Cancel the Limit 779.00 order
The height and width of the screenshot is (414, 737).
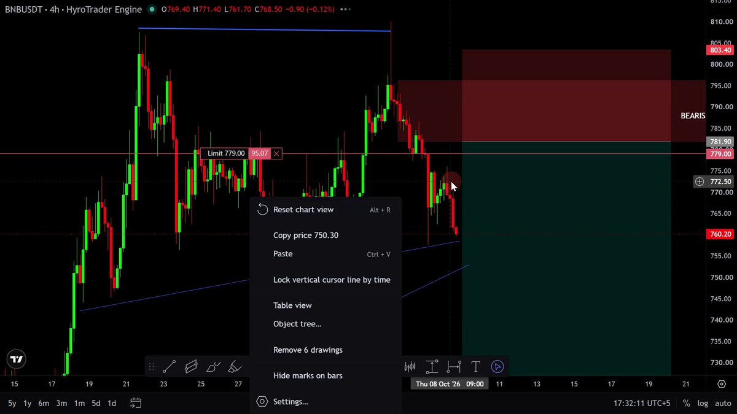[276, 153]
